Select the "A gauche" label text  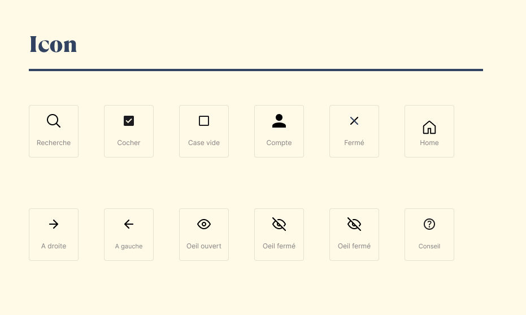pyautogui.click(x=129, y=246)
